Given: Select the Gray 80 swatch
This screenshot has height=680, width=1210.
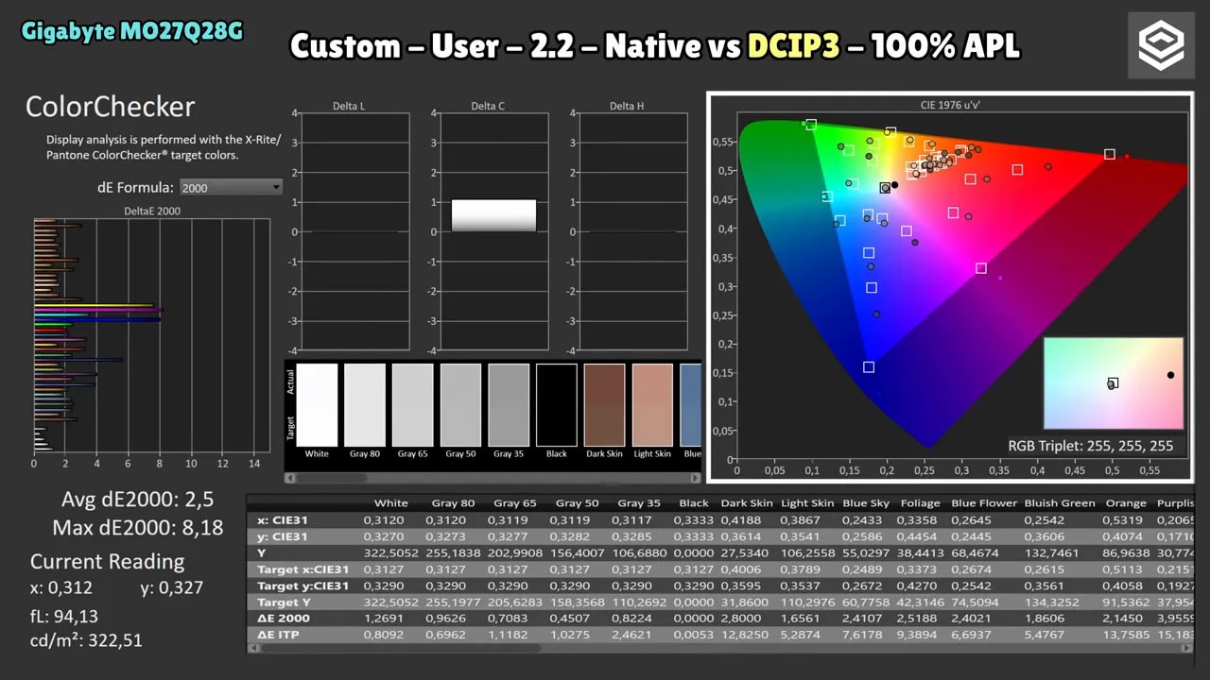Looking at the screenshot, I should tap(365, 405).
